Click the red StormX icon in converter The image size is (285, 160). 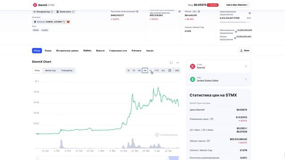point(192,66)
